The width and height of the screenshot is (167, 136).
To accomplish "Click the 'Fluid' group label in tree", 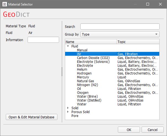I will [x=75, y=46].
